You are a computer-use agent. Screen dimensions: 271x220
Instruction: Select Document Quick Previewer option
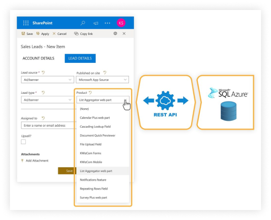pos(103,135)
